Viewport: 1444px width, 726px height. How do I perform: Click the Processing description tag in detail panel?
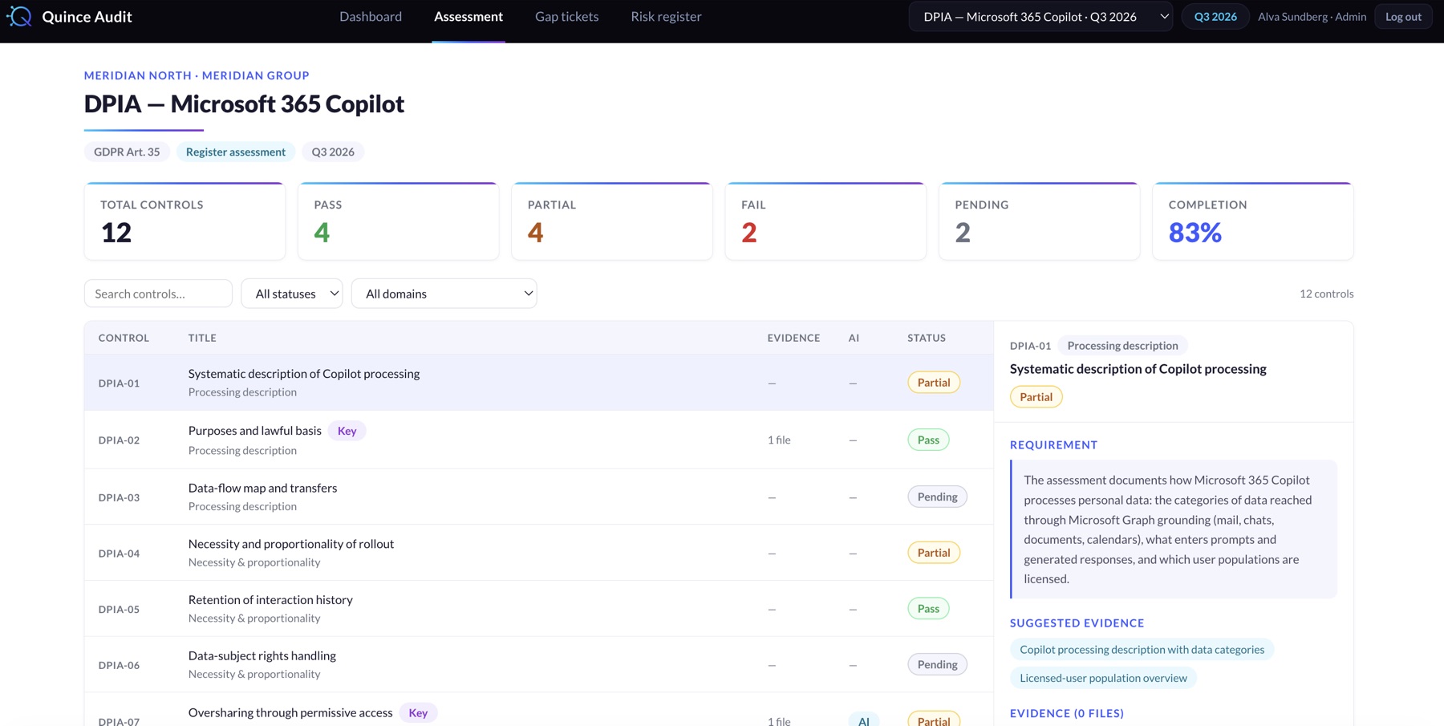pos(1122,346)
